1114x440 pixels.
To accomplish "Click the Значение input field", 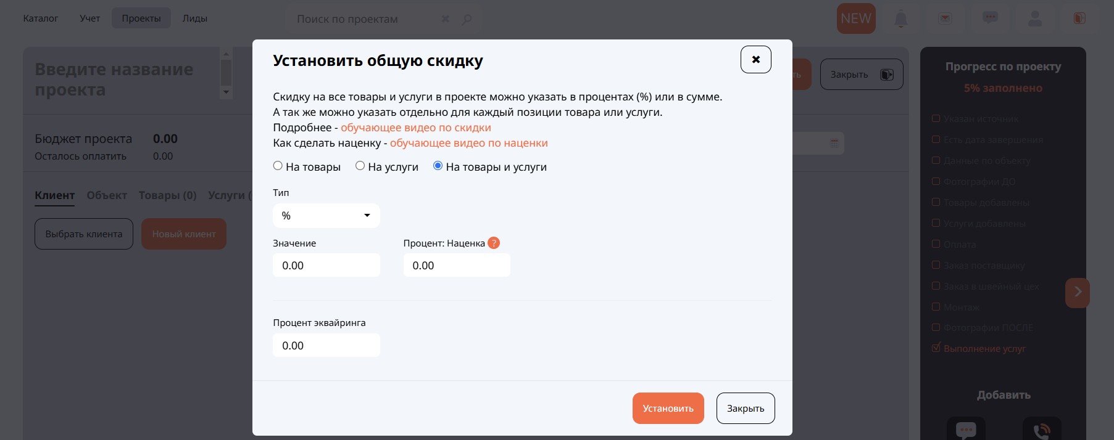I will (x=326, y=266).
